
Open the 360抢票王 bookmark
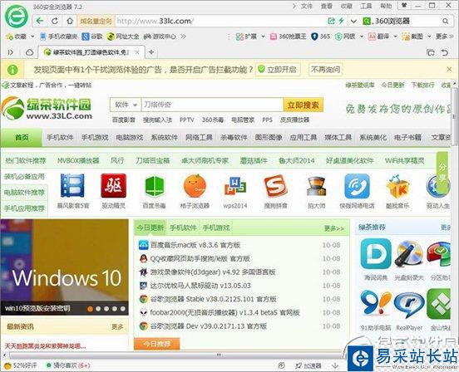coord(288,37)
